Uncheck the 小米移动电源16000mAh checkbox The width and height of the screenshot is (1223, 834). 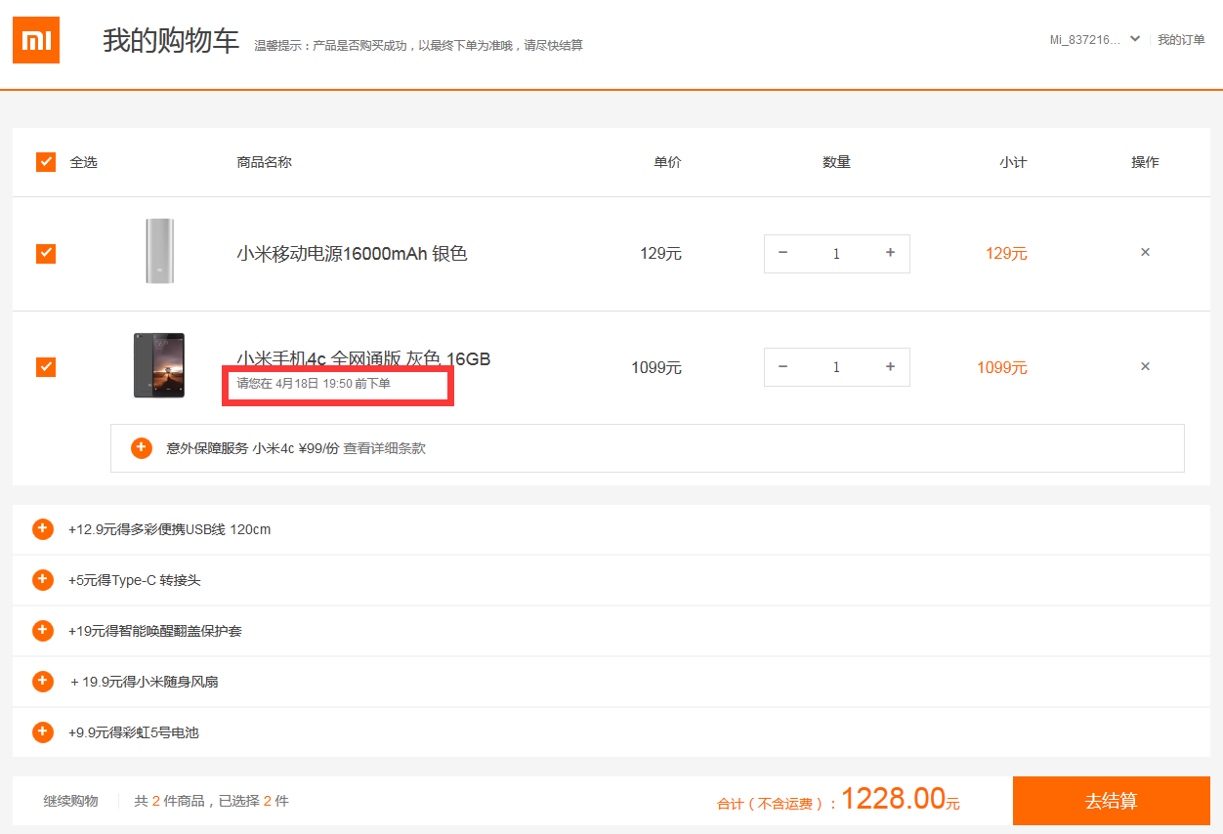coord(46,254)
